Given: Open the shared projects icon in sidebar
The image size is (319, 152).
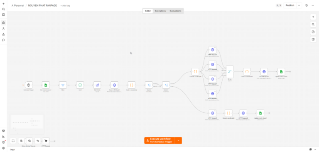Looking at the screenshot, I should tap(3, 34).
